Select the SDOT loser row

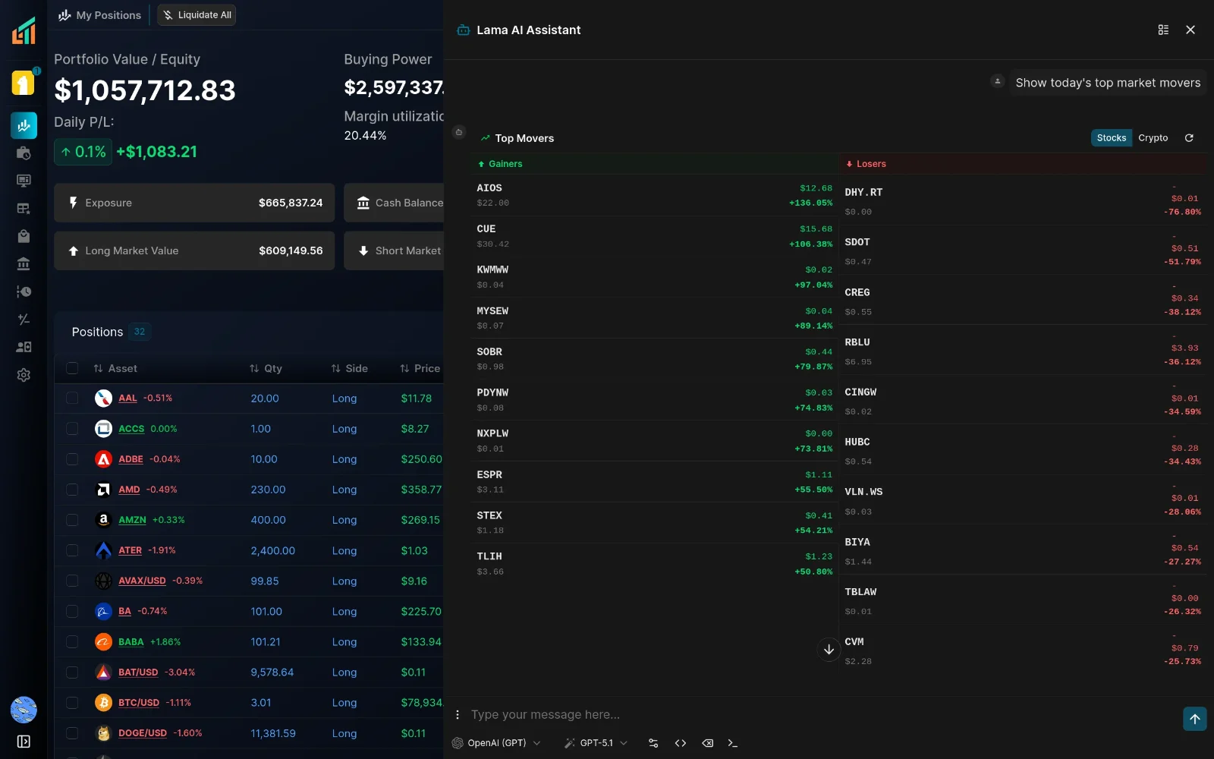1023,250
